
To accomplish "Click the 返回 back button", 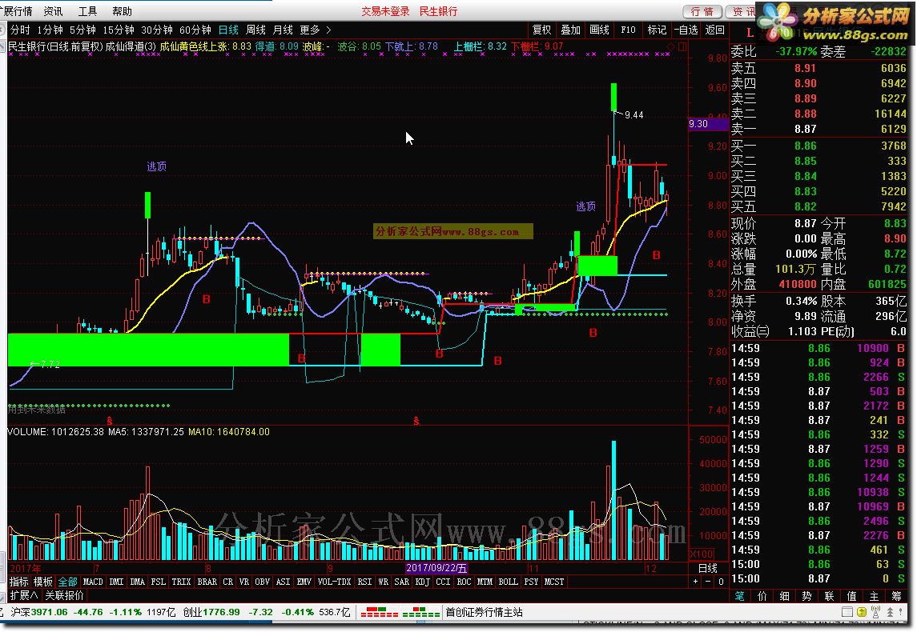I will tap(714, 30).
